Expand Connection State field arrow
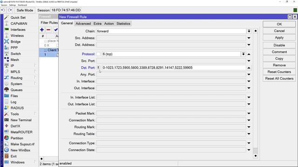298x167 pixels. (249, 150)
